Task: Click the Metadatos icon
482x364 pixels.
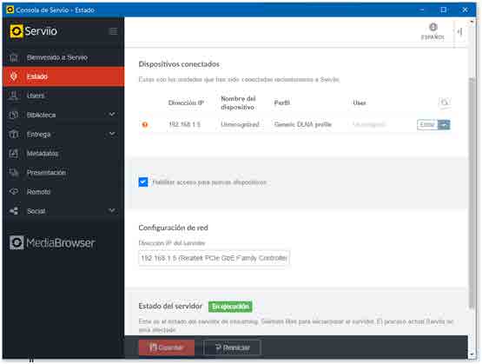Action: [x=14, y=153]
